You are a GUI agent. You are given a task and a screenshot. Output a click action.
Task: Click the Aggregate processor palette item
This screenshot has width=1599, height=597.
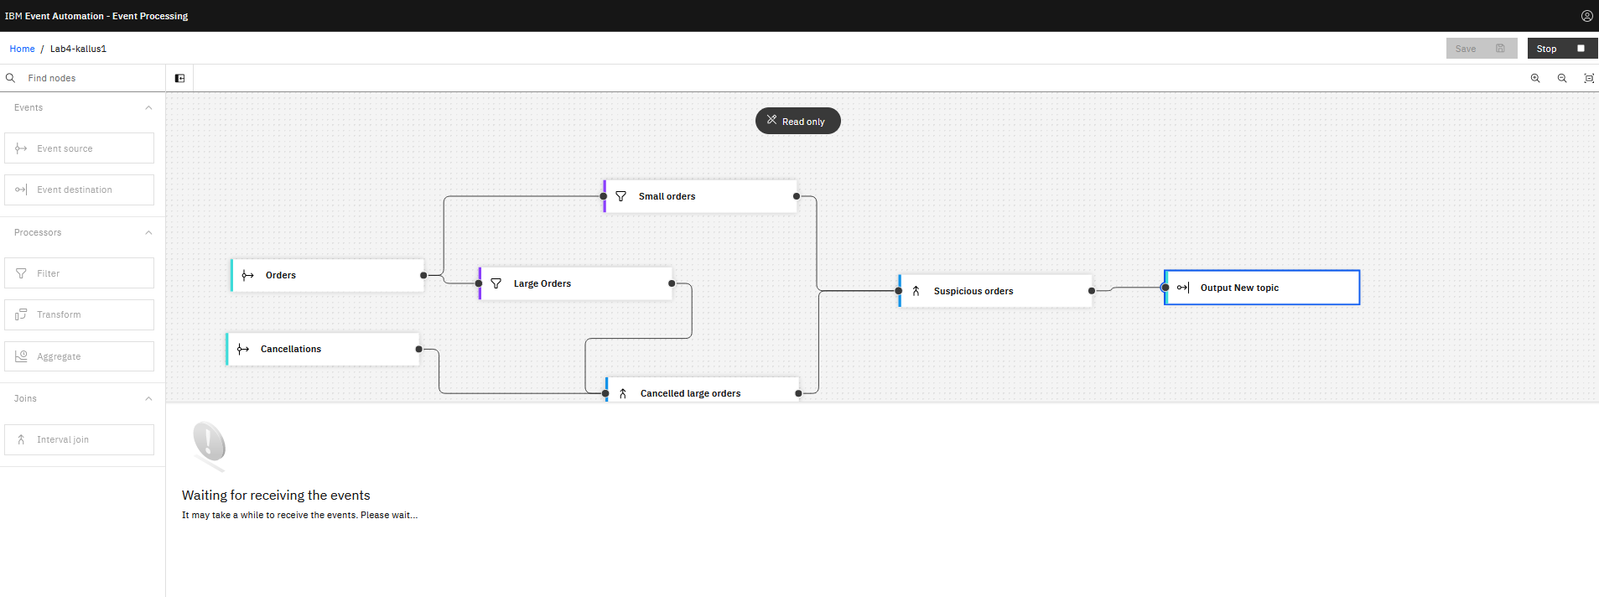click(79, 356)
